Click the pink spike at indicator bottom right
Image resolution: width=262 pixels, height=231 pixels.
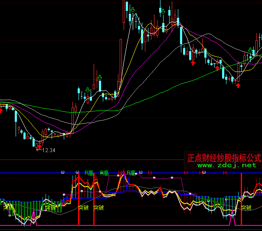[232, 219]
